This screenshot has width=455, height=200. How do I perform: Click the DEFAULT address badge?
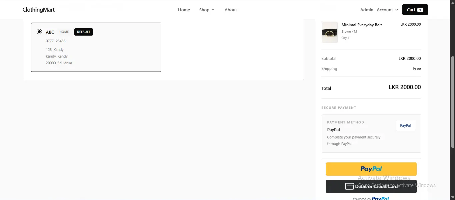84,32
